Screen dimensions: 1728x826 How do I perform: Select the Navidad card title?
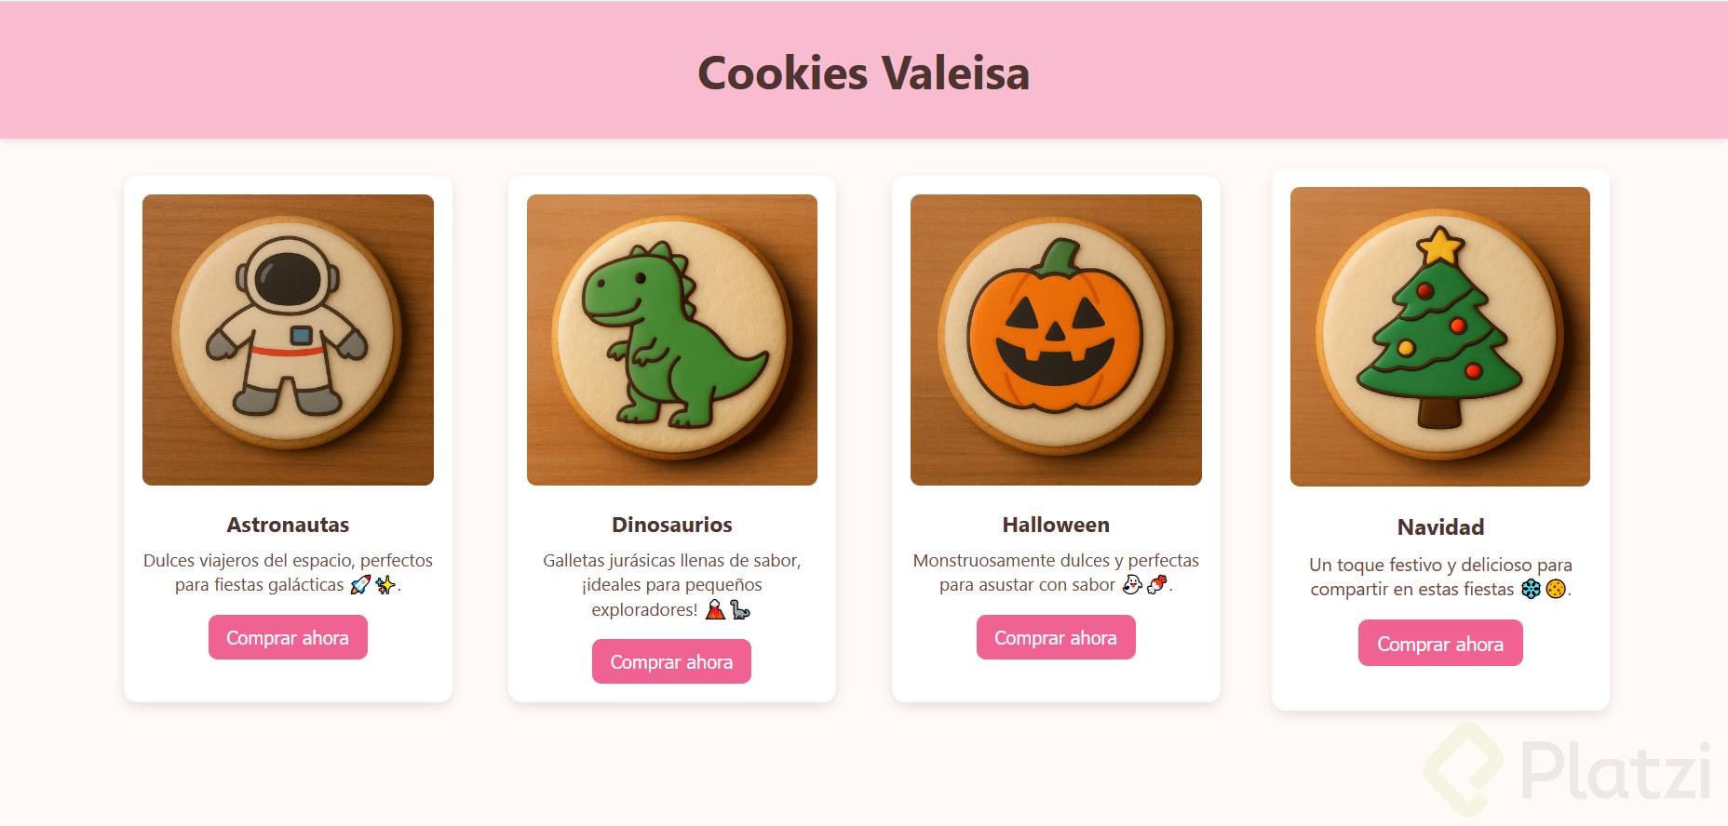click(x=1440, y=527)
